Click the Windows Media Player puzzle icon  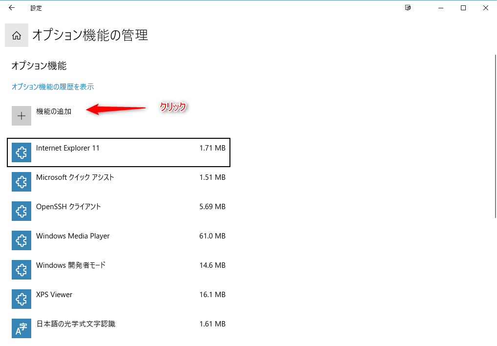tap(21, 240)
